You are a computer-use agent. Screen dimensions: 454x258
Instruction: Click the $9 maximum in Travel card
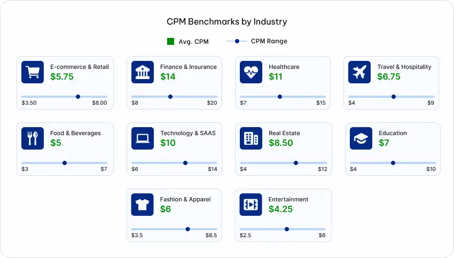click(430, 103)
